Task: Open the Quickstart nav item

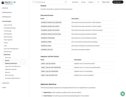Action: pos(75,2)
